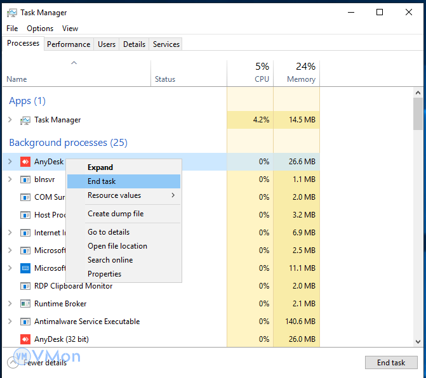Screen dimensions: 426x378
Task: Click the RDP Clipboard Monitor icon
Action: tap(25, 286)
